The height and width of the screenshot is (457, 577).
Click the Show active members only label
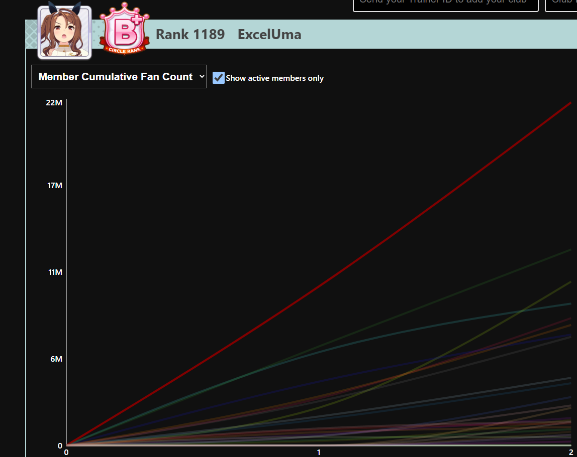point(274,78)
